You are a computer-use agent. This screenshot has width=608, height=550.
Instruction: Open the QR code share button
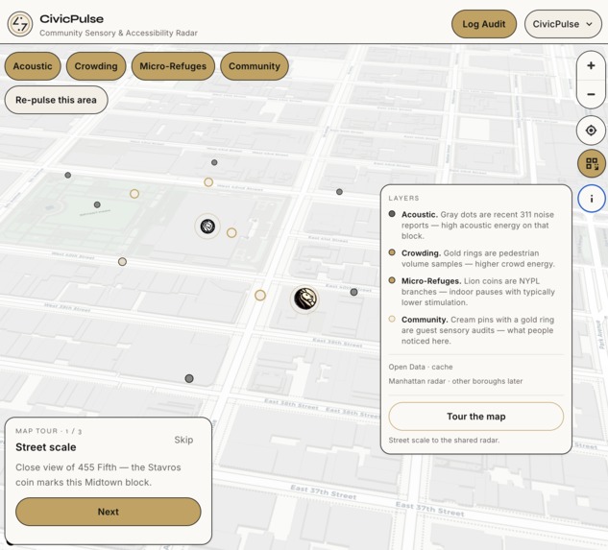pyautogui.click(x=592, y=163)
